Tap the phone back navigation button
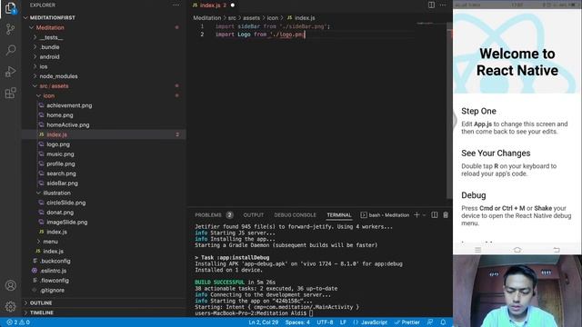The image size is (582, 327). [556, 250]
